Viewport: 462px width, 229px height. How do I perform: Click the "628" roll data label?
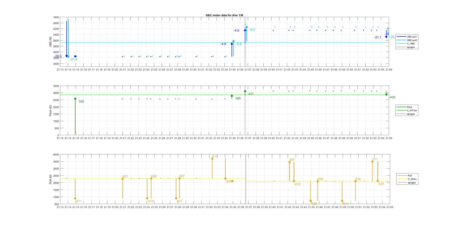coord(320,179)
